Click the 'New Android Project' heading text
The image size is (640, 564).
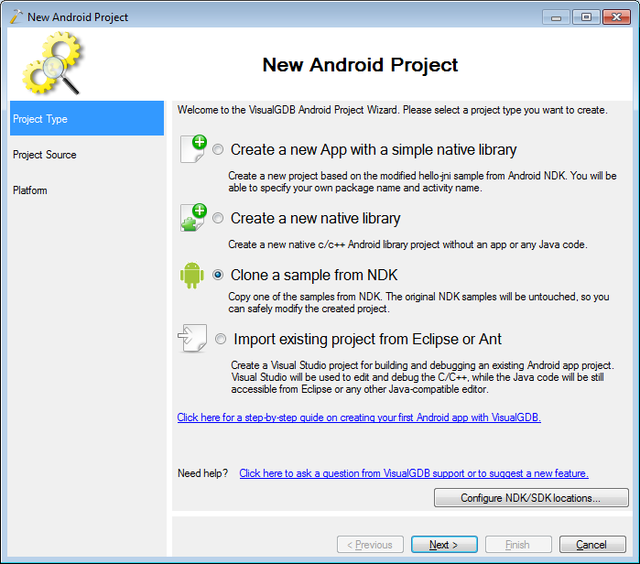coord(360,65)
